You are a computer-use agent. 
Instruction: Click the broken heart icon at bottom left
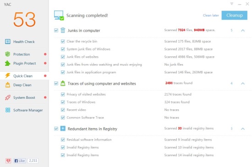(x=8, y=161)
